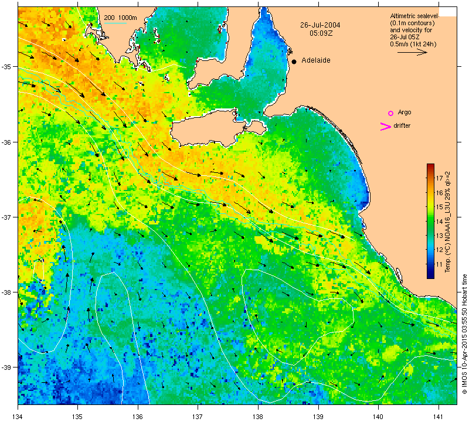Click the -36 latitude axis label

[x=6, y=142]
